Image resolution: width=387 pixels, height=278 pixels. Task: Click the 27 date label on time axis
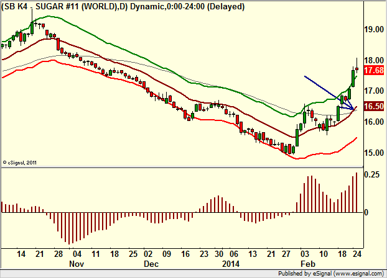click(286, 254)
